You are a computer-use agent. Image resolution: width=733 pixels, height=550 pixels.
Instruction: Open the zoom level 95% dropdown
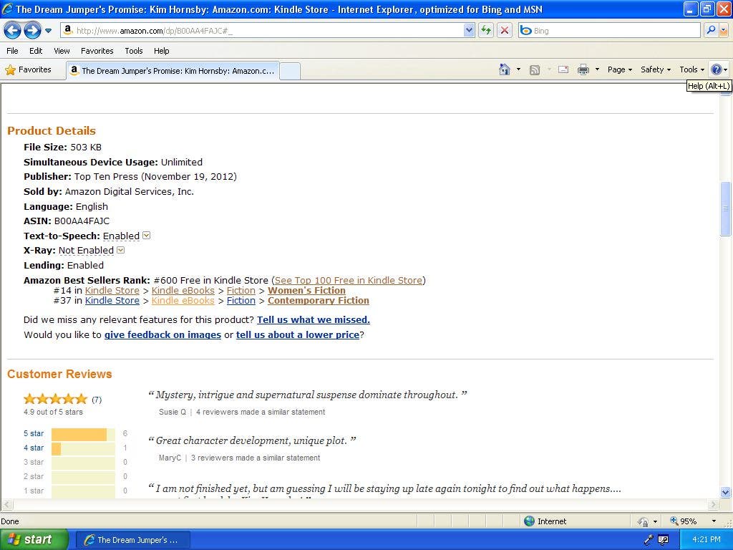coord(713,521)
